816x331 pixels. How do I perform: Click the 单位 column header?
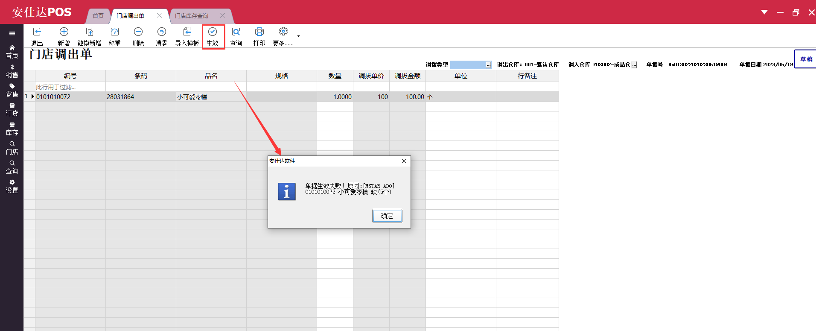(x=461, y=76)
